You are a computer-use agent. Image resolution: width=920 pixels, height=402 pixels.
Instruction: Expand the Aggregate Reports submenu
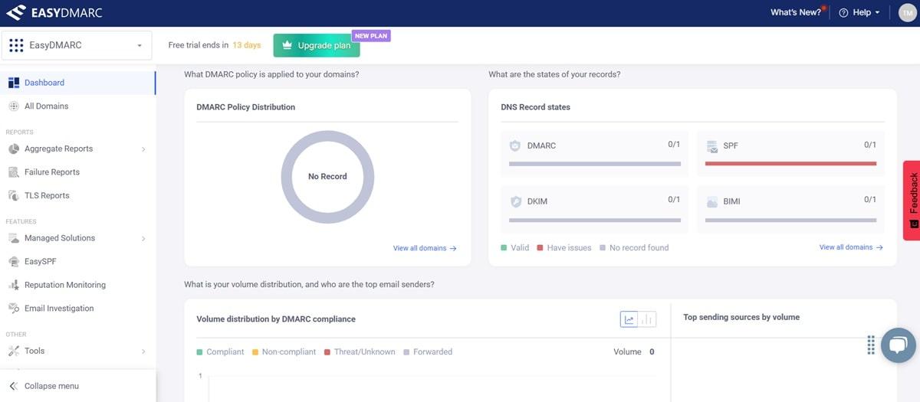[143, 149]
